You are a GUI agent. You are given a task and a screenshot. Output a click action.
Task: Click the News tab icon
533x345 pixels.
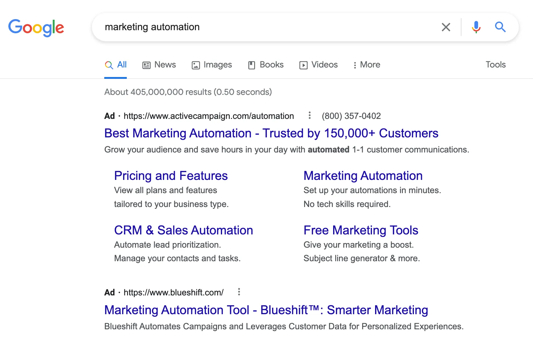click(146, 65)
